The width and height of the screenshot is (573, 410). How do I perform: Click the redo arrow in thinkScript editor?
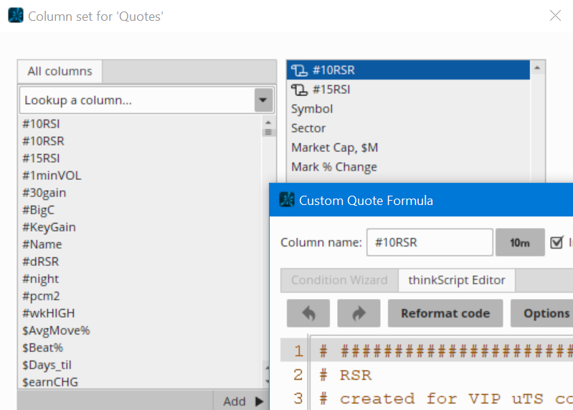click(359, 313)
